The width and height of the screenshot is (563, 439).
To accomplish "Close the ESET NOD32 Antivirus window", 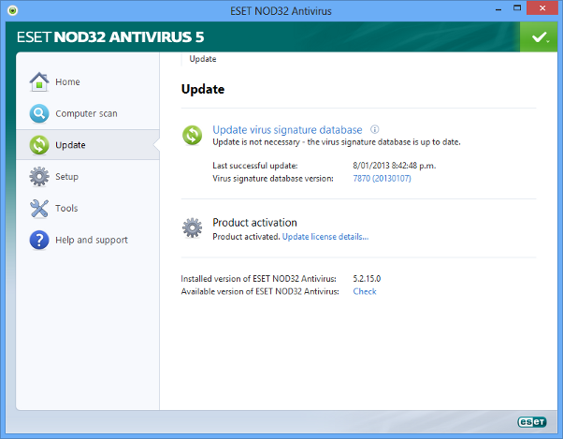I will tap(542, 7).
